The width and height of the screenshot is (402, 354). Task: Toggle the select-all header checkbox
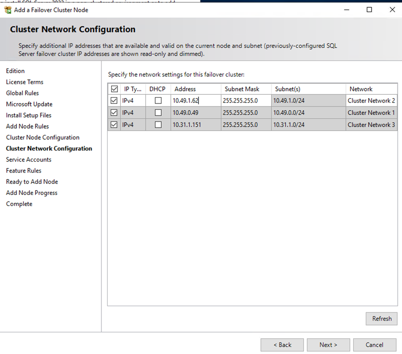(114, 89)
